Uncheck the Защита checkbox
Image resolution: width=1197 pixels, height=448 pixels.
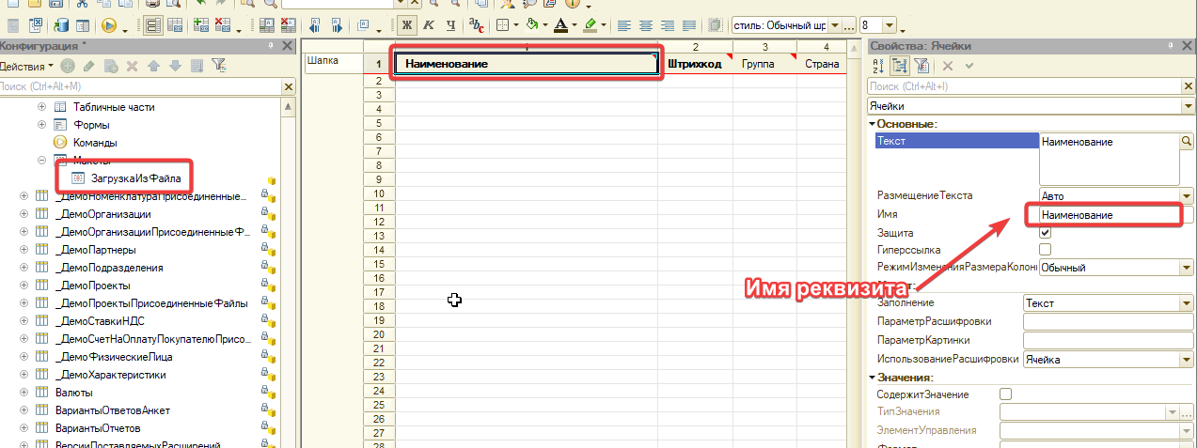(1045, 232)
